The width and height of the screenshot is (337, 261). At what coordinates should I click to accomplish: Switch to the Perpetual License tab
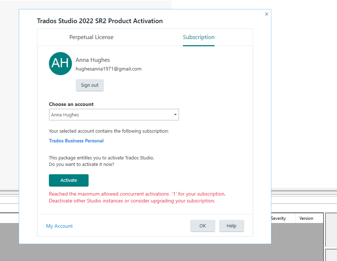[91, 37]
